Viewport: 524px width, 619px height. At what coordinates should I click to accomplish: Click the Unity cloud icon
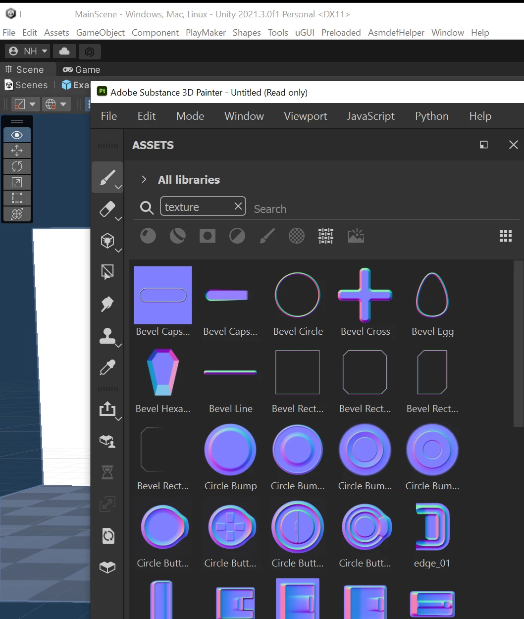tap(64, 51)
